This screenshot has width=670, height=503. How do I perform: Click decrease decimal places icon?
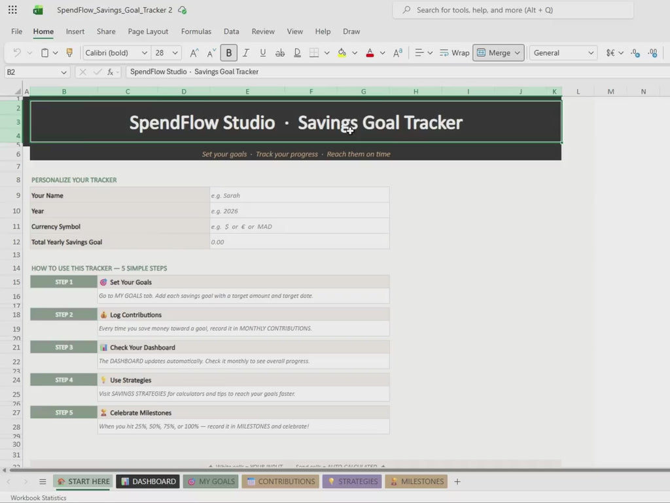[635, 52]
